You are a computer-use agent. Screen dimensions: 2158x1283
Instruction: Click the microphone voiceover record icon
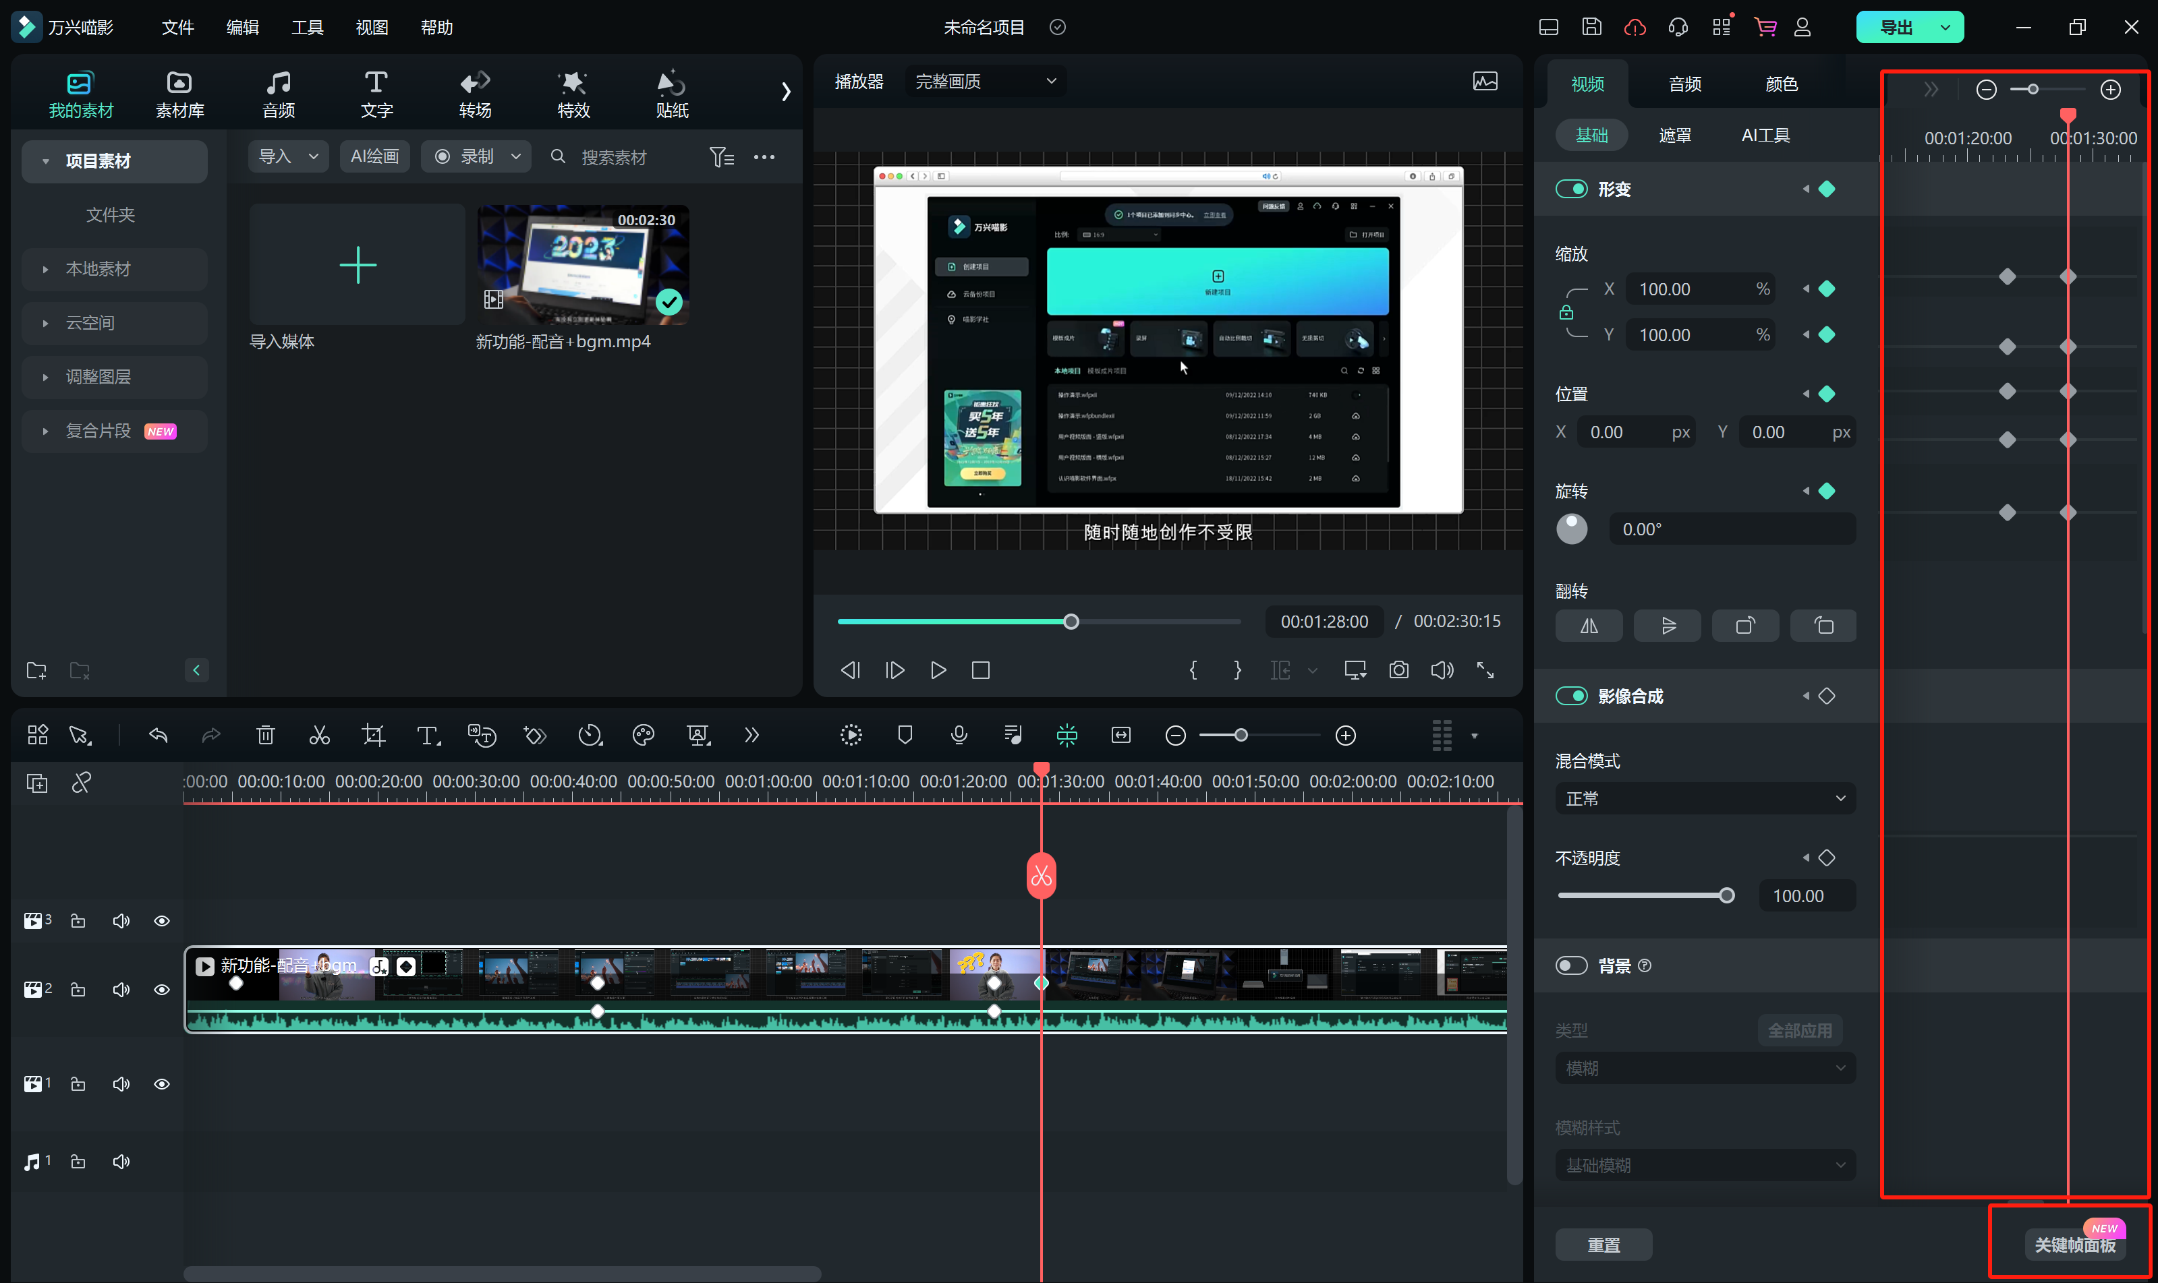(959, 736)
